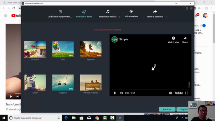Open preview video settings gear
This screenshot has height=121, width=215.
point(170,93)
